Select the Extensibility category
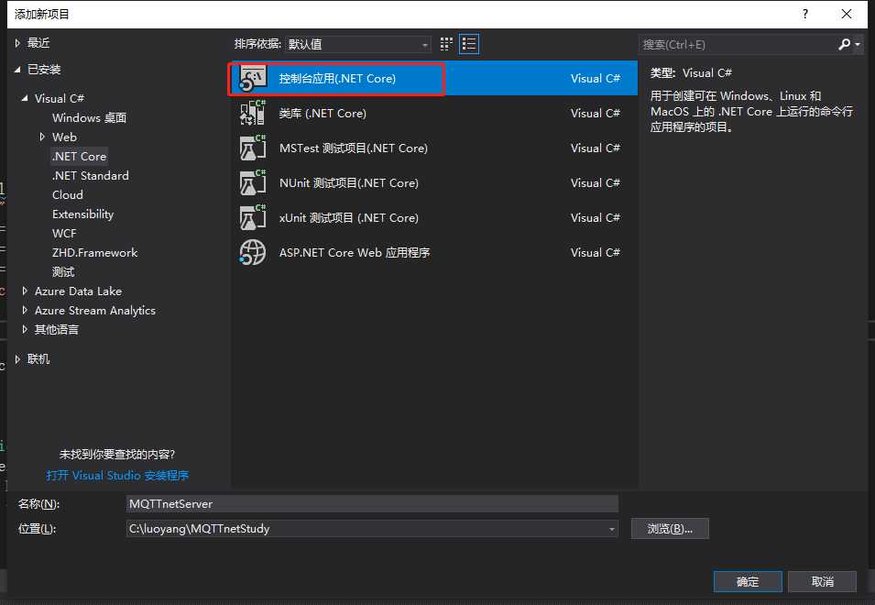The height and width of the screenshot is (605, 875). click(82, 214)
